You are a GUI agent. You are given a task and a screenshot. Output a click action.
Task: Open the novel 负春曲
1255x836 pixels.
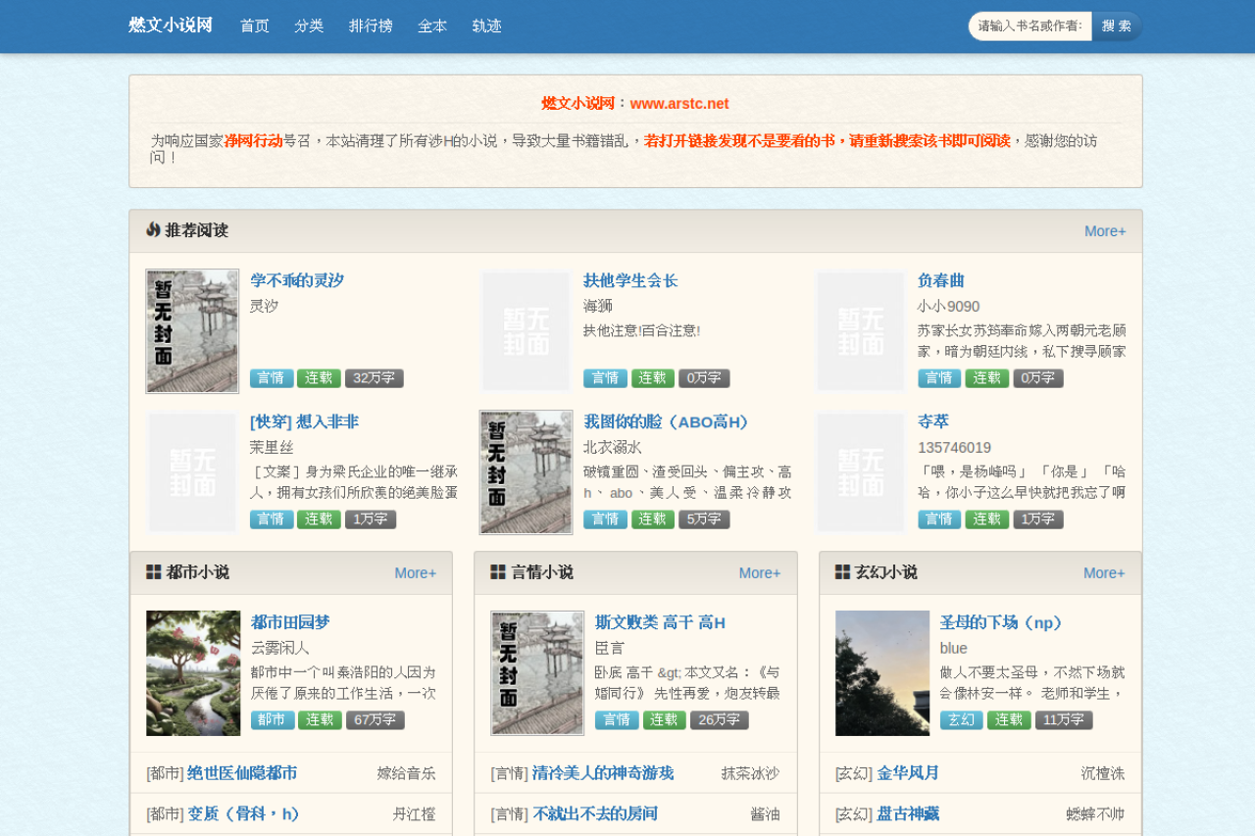[941, 281]
